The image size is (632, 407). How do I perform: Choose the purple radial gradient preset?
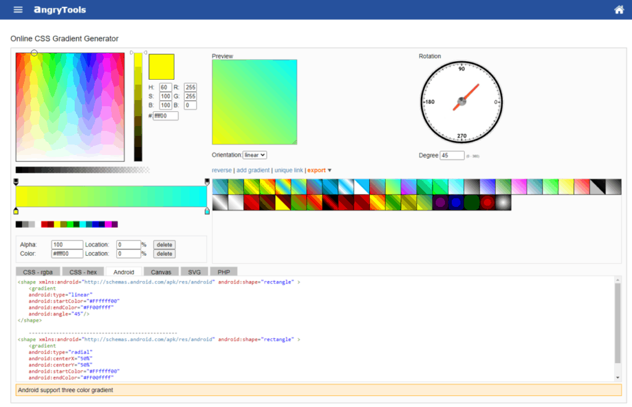(440, 203)
